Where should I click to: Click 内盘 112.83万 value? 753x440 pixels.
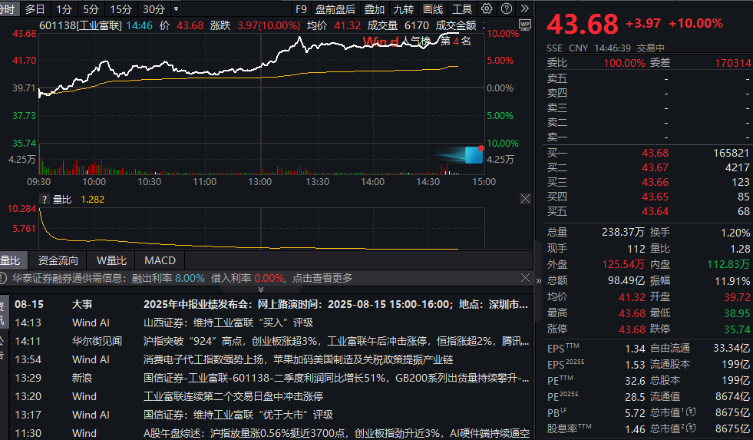(x=728, y=265)
